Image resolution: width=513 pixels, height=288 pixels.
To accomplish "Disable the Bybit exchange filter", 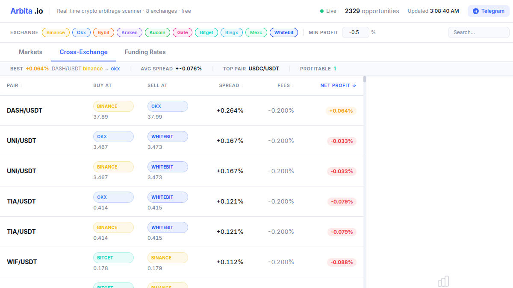I will tap(103, 32).
